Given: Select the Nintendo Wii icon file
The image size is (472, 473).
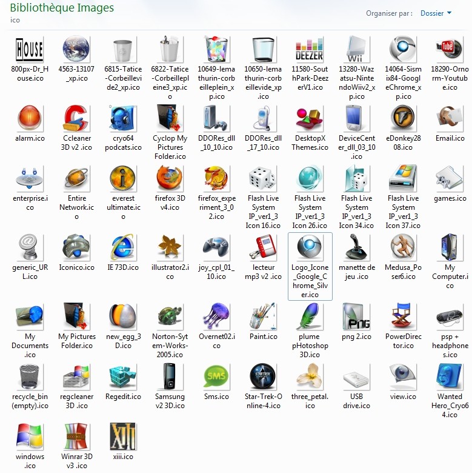Looking at the screenshot, I should 356,49.
